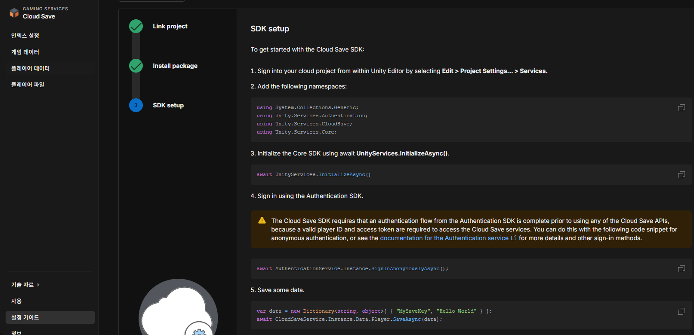This screenshot has width=694, height=335.
Task: Click the GAMING SERVICES label
Action: [45, 9]
